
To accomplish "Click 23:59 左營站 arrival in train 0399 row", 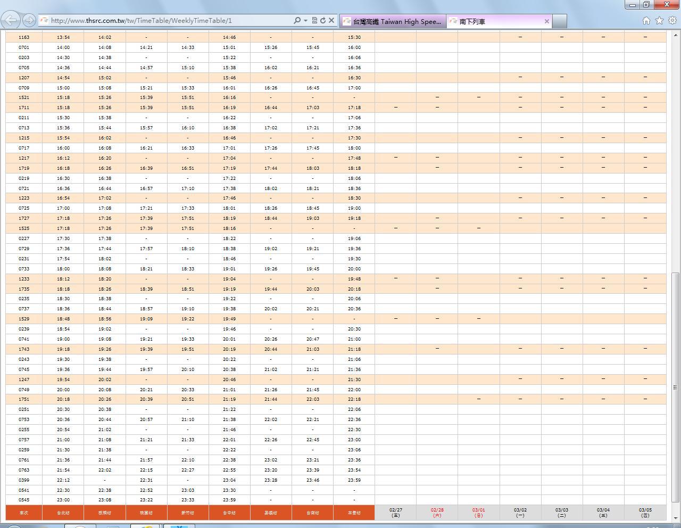I will coord(354,480).
